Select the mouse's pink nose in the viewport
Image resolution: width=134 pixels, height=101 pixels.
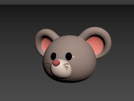56,63
